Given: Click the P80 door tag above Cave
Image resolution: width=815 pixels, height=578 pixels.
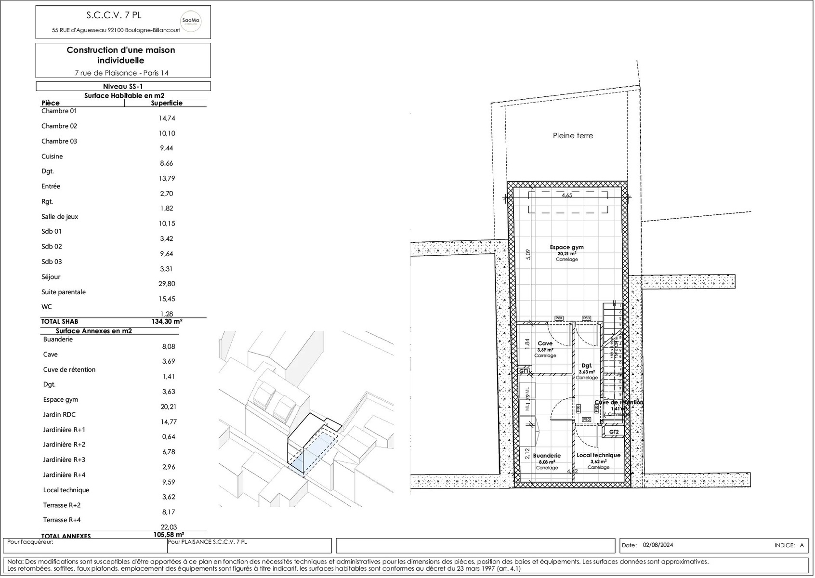Looking at the screenshot, I should pyautogui.click(x=559, y=318).
